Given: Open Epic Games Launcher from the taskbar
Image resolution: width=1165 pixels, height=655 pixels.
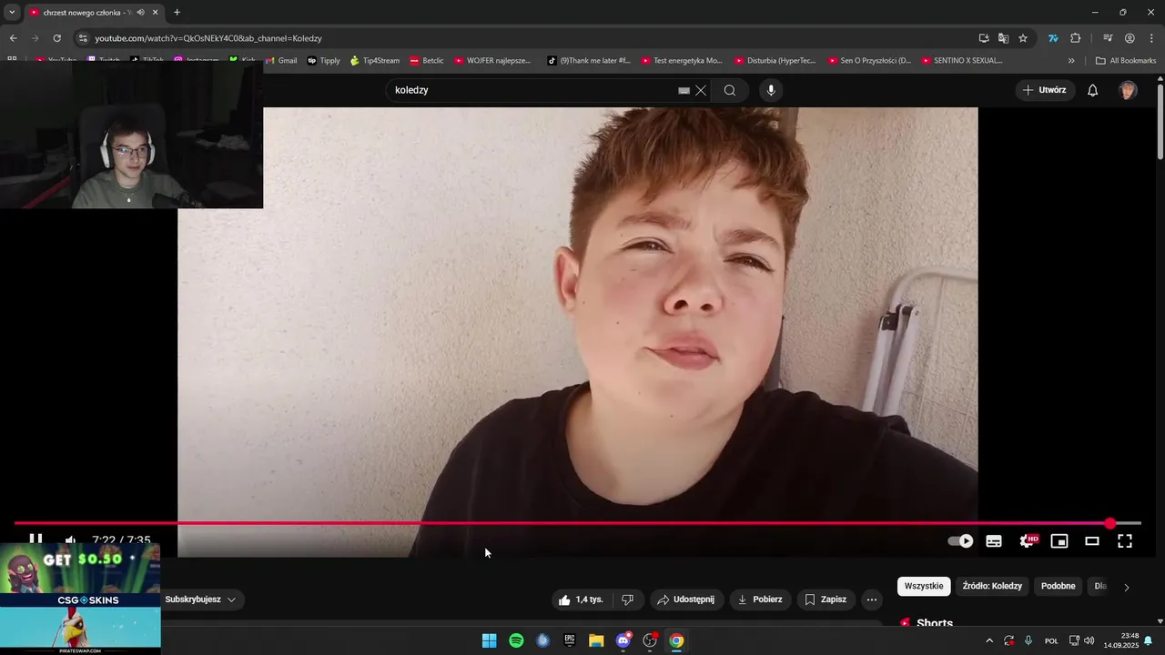Looking at the screenshot, I should pos(570,640).
